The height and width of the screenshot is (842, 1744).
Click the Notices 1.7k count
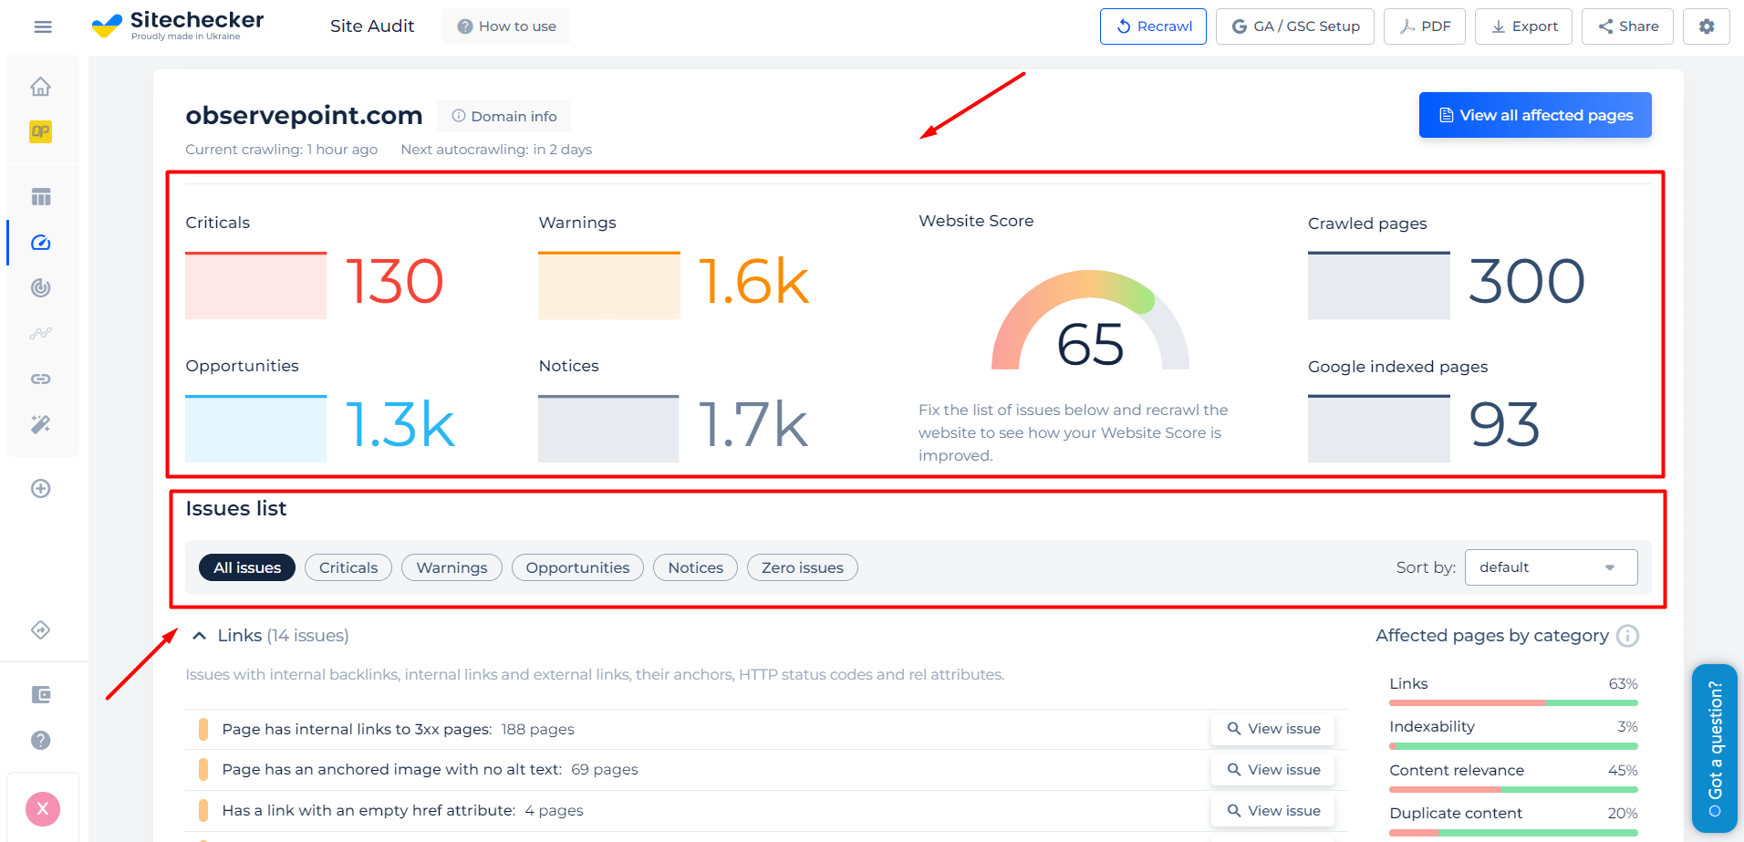(753, 424)
